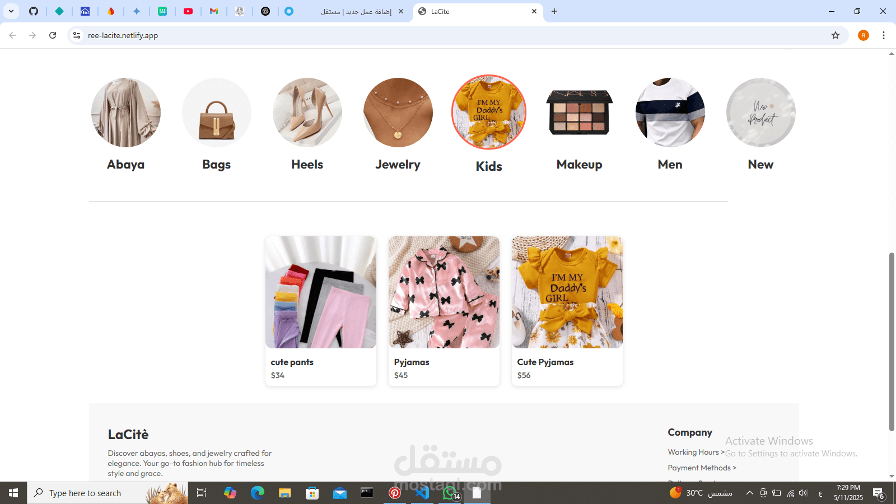Open Task View on taskbar

click(x=202, y=493)
